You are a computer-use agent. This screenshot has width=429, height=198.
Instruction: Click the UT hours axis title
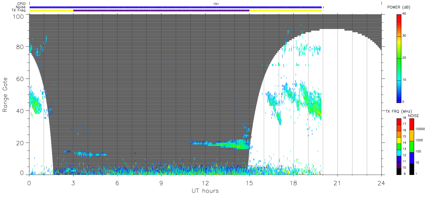coord(205,191)
